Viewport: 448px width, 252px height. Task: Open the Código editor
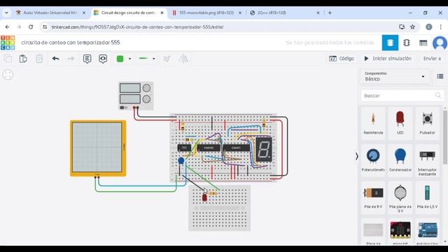pyautogui.click(x=342, y=59)
